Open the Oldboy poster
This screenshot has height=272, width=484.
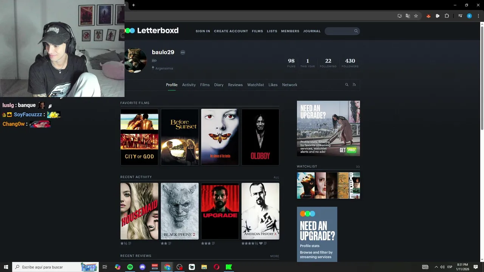coord(261,137)
